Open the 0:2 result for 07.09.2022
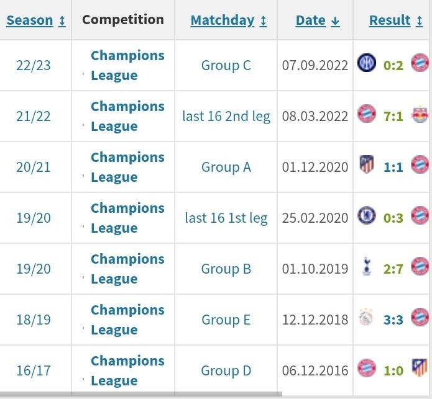432x399 pixels. point(392,65)
